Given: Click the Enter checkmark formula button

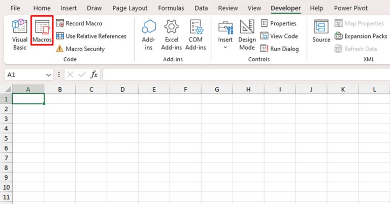Looking at the screenshot, I should click(82, 74).
